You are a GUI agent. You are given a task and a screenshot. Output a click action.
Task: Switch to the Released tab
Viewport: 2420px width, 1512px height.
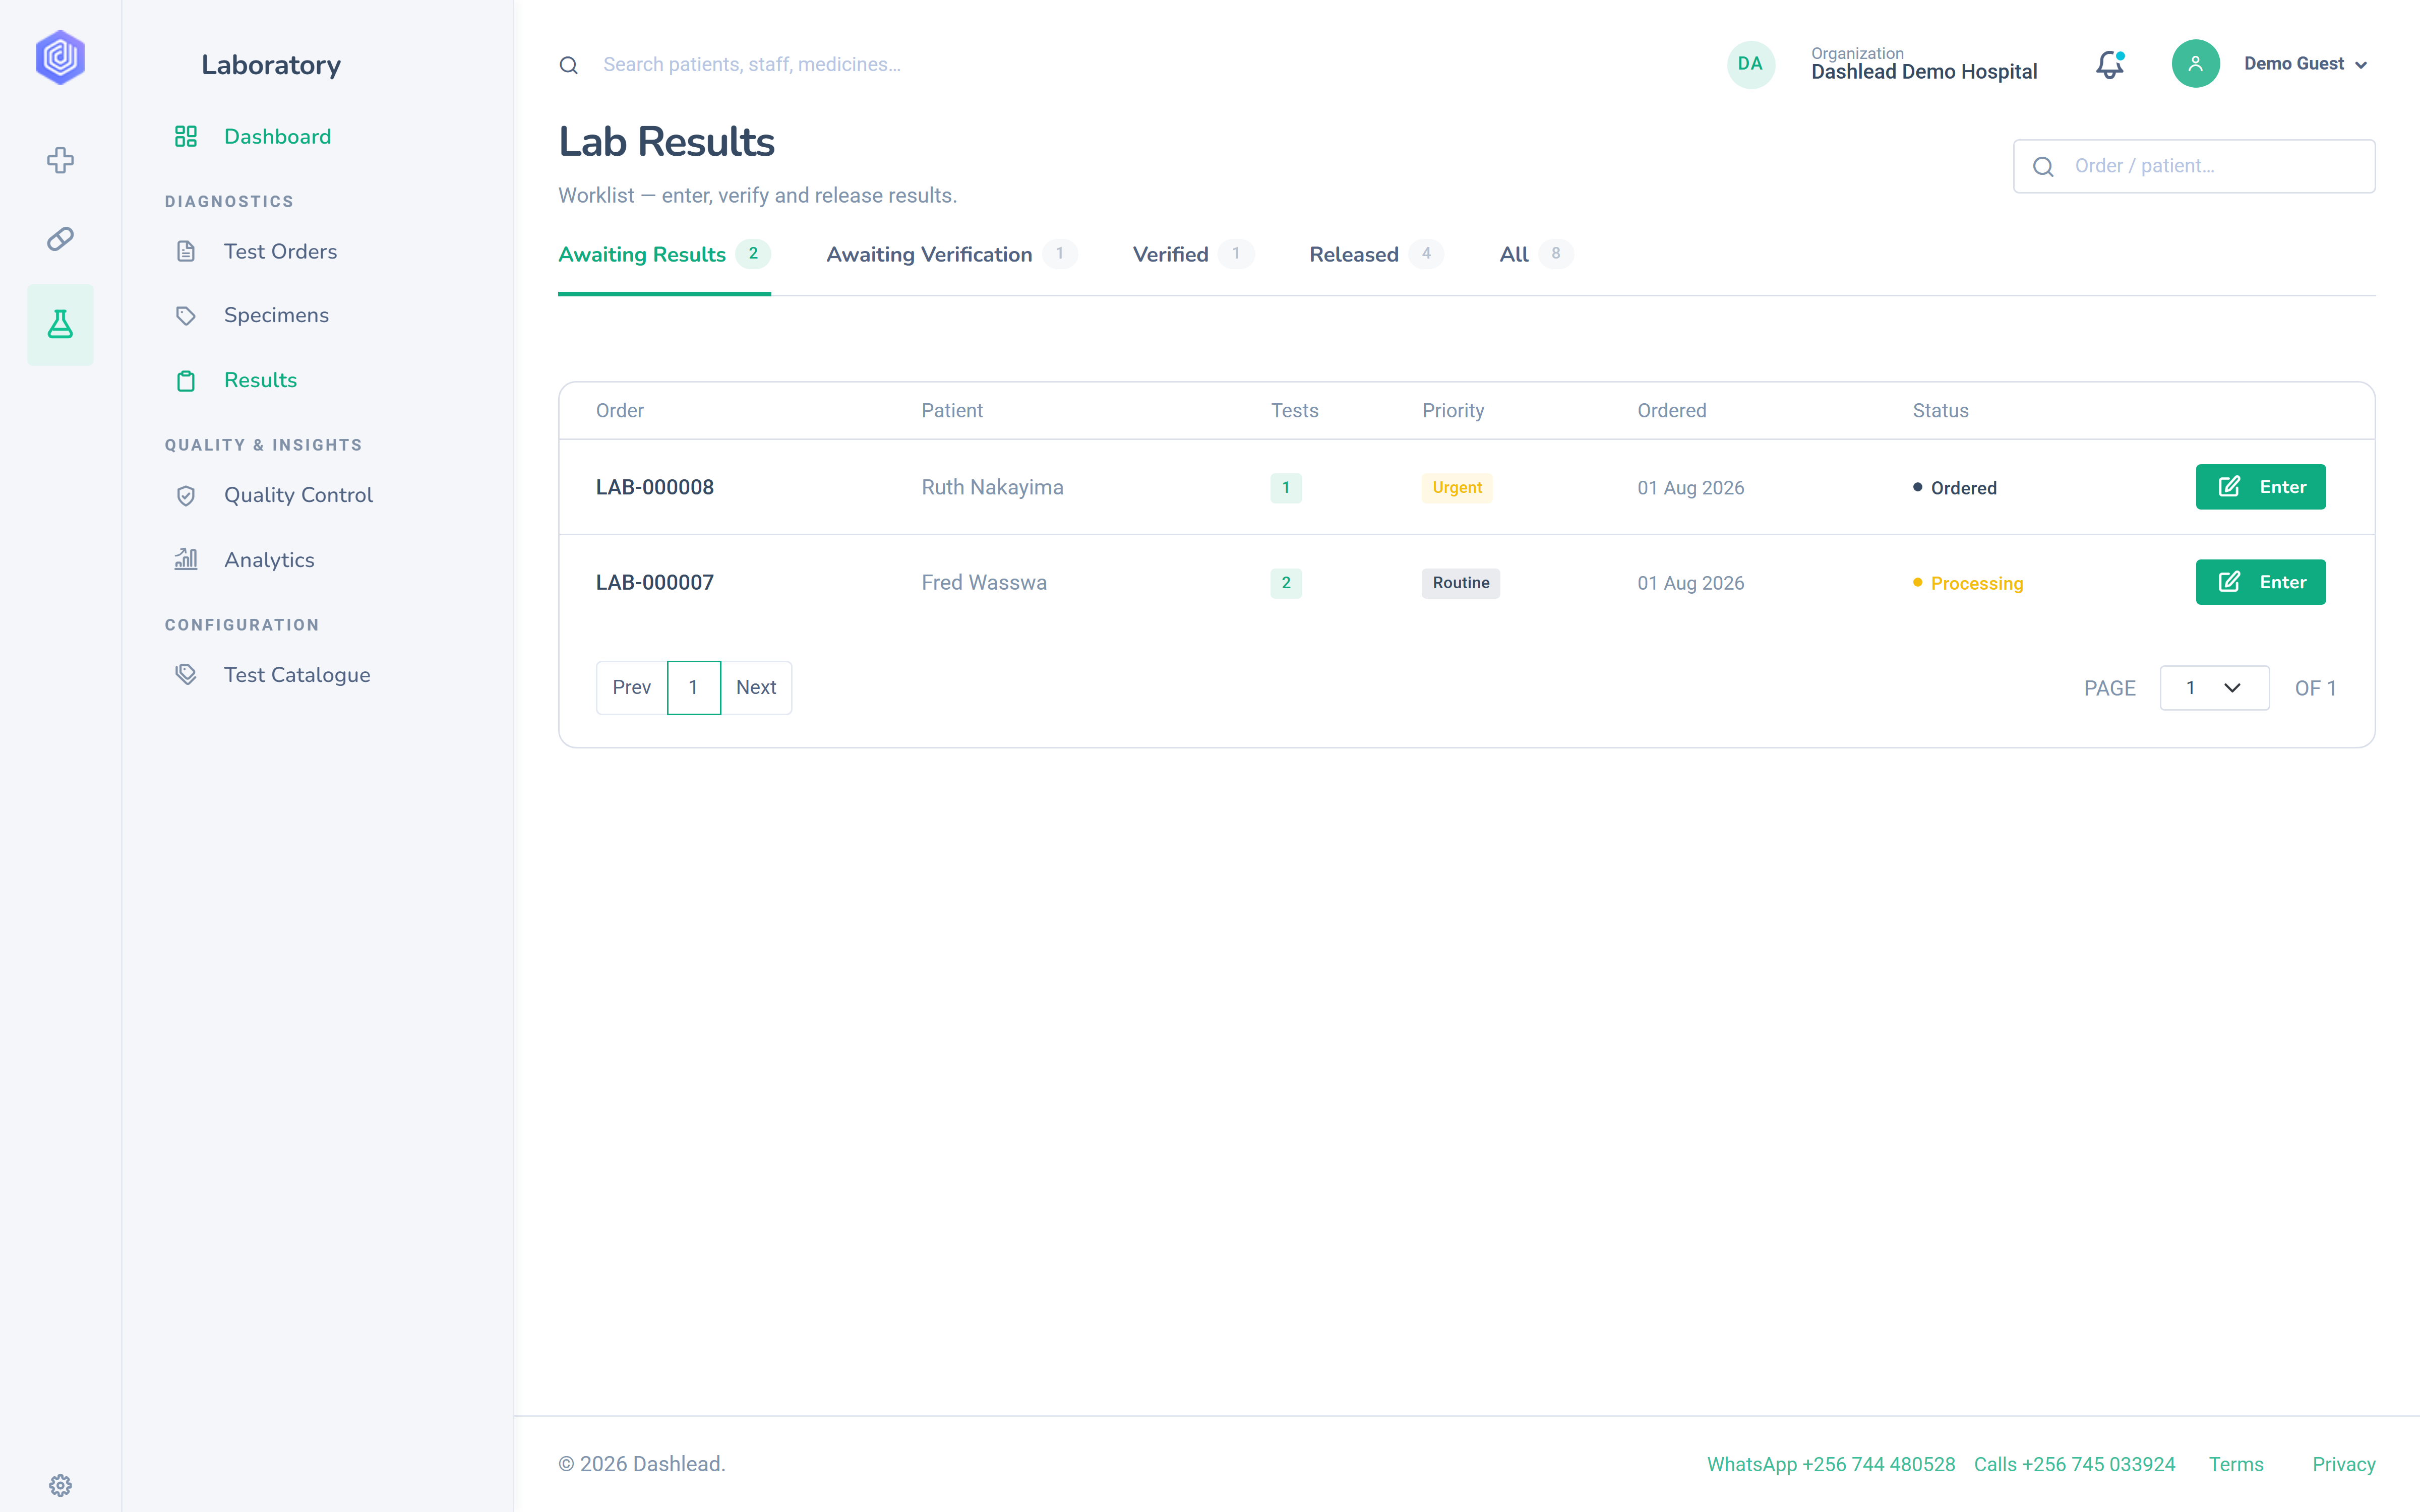point(1376,254)
